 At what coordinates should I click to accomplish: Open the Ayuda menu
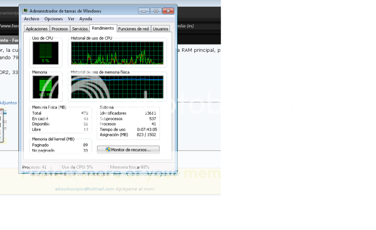coord(86,19)
